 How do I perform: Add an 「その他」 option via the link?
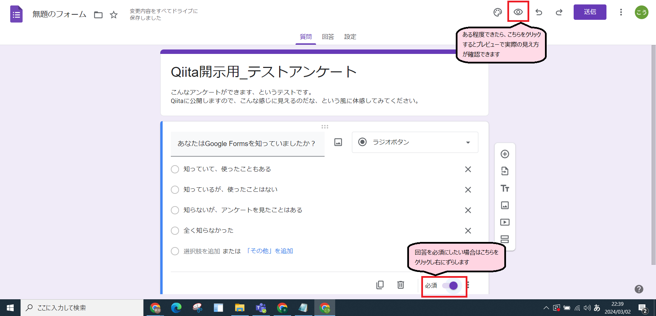point(270,251)
